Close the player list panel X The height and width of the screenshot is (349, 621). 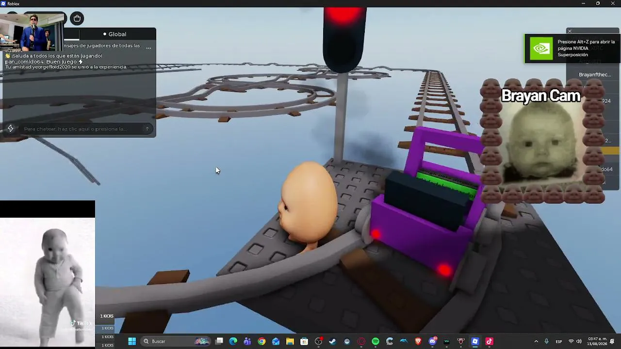(570, 31)
